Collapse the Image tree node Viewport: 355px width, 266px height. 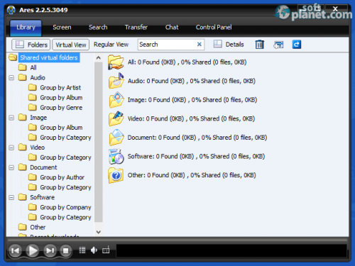[x=11, y=118]
